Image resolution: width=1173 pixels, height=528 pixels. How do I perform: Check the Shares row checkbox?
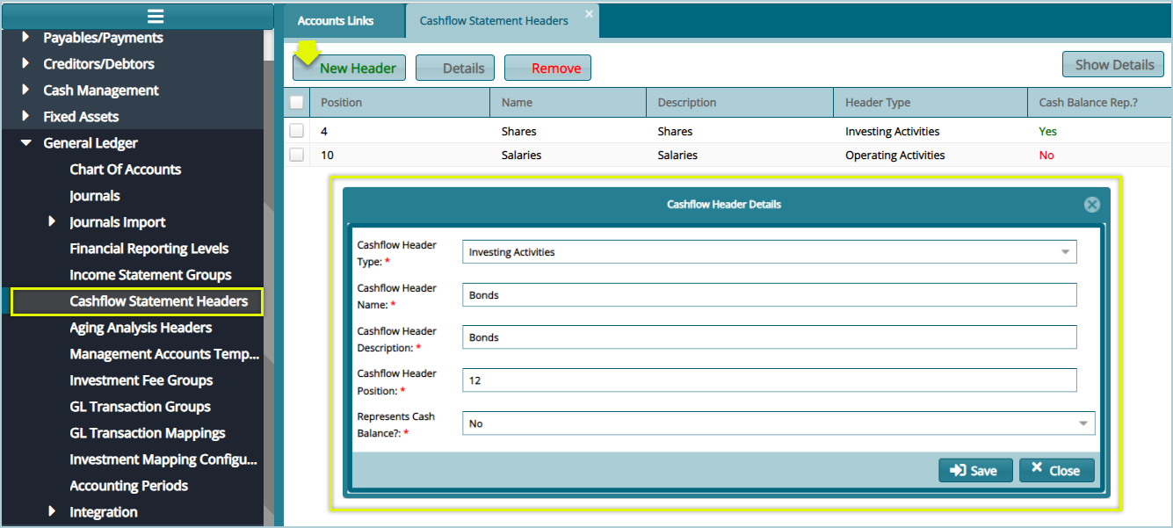point(297,131)
